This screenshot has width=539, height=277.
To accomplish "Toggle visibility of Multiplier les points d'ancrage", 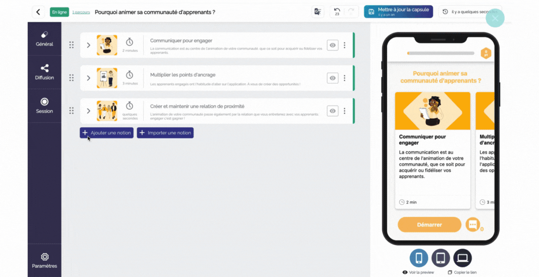I will pos(333,78).
